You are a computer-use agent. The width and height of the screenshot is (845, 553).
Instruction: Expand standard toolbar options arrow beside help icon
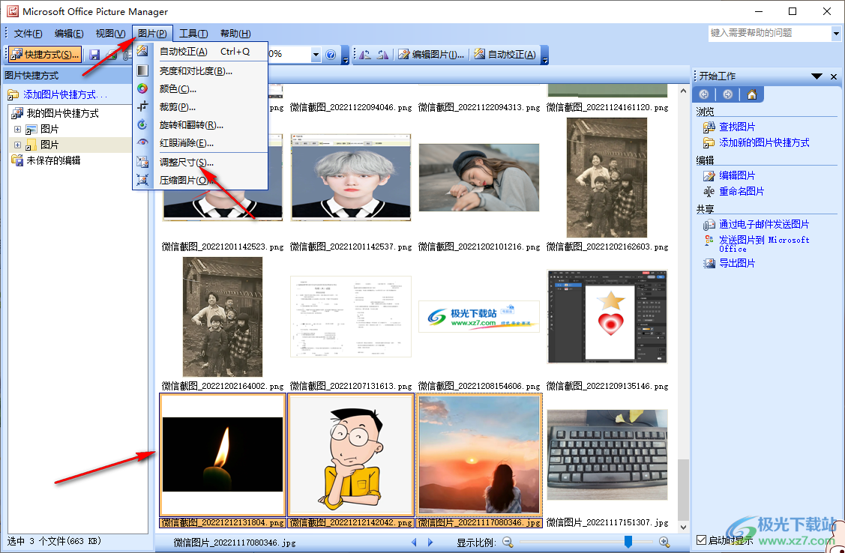pos(345,55)
